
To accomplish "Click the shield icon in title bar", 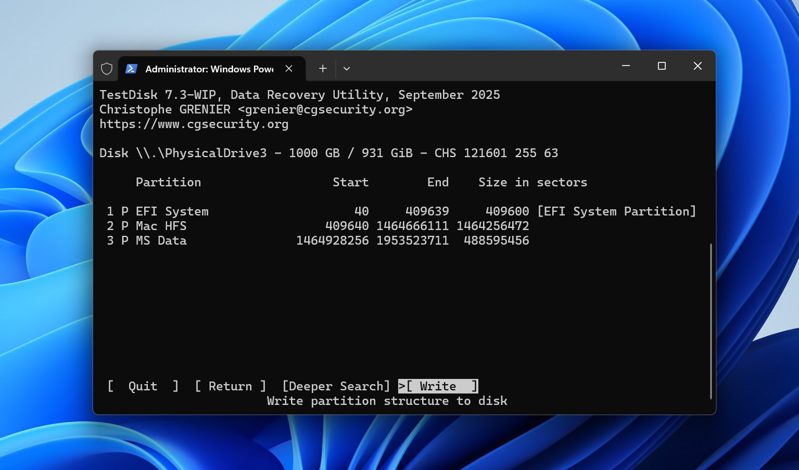I will [107, 69].
